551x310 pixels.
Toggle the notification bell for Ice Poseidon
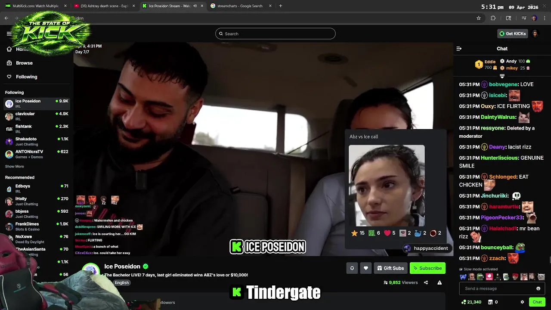click(352, 268)
